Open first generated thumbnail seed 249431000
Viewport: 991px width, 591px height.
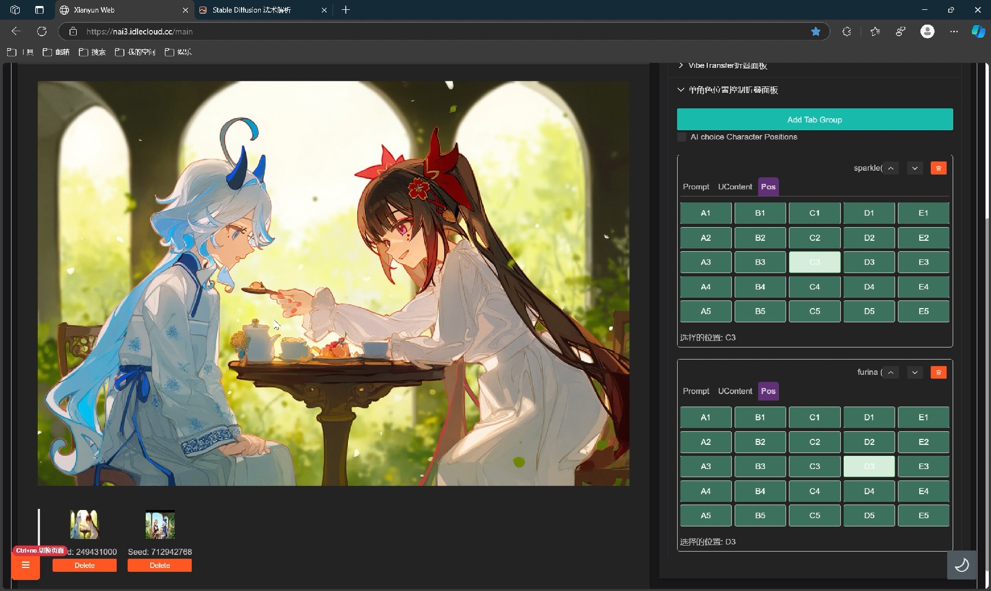pos(84,524)
